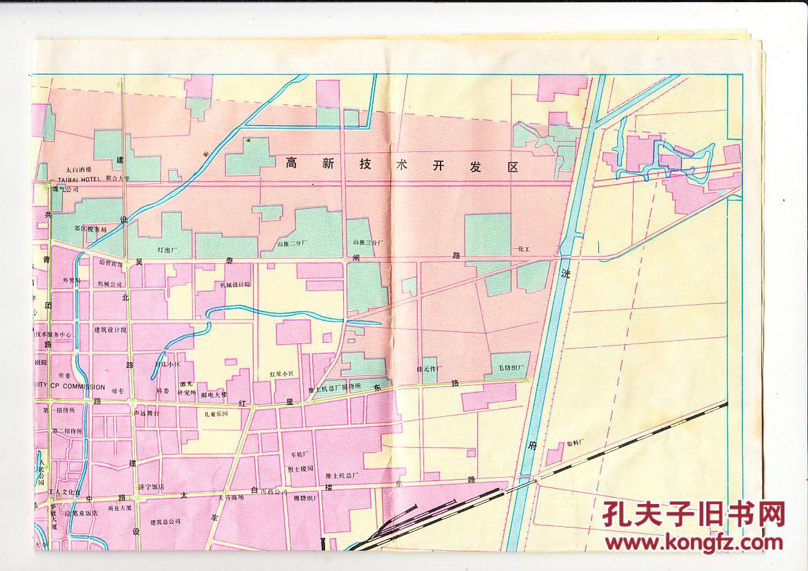Click the '邮电大楼' map label
This screenshot has width=808, height=571.
[x=214, y=395]
